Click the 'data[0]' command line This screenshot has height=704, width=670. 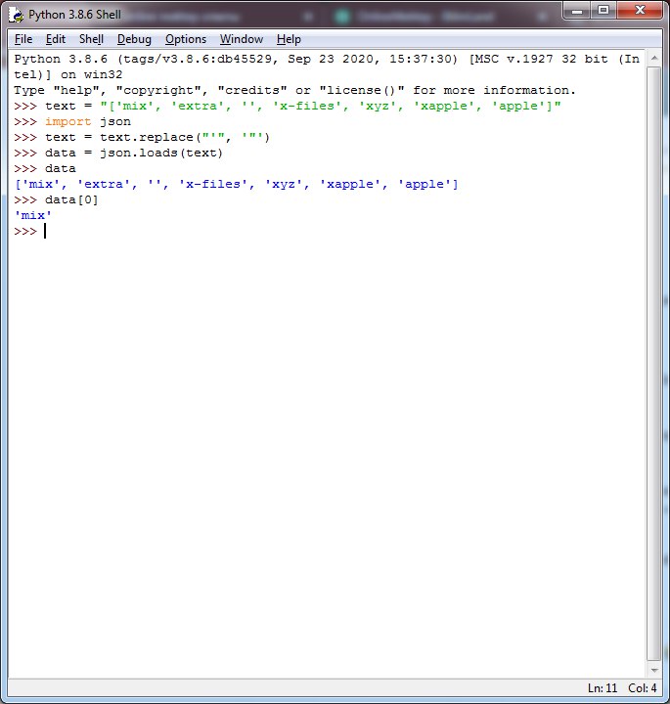pyautogui.click(x=56, y=199)
